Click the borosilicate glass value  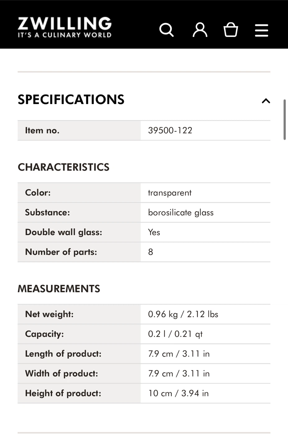pyautogui.click(x=181, y=213)
